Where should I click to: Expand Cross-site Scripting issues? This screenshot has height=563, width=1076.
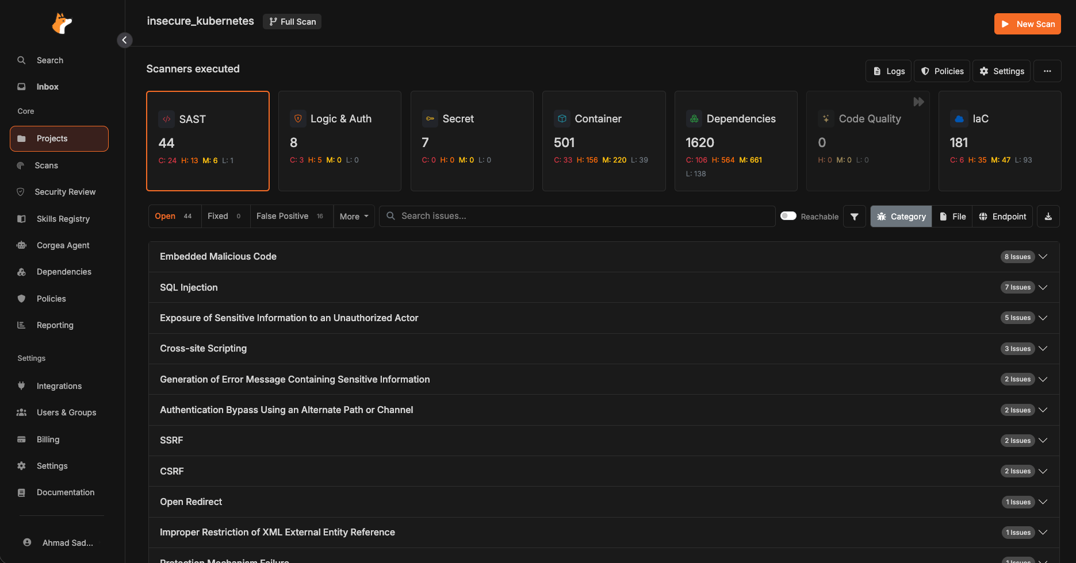604,349
